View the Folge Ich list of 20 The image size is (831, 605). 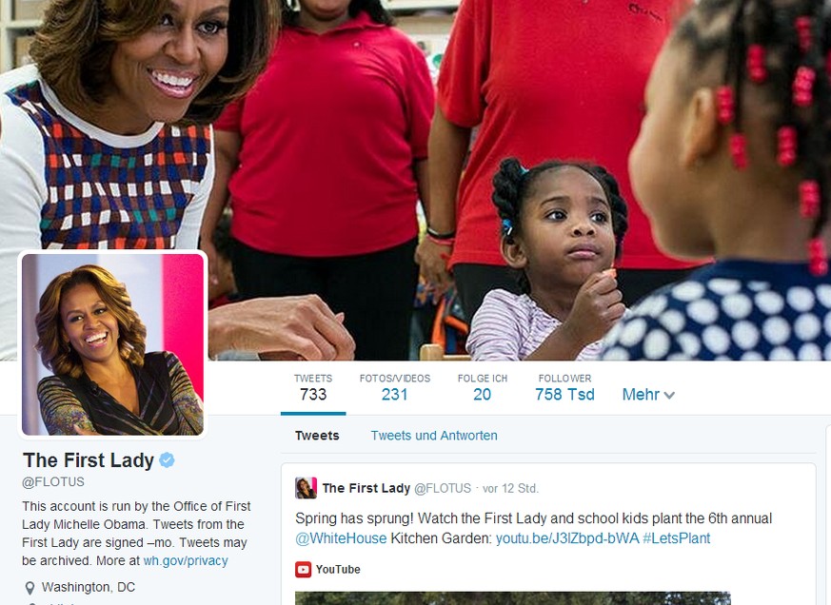483,388
